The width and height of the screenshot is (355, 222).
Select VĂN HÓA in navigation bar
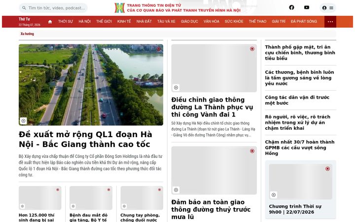(x=211, y=21)
